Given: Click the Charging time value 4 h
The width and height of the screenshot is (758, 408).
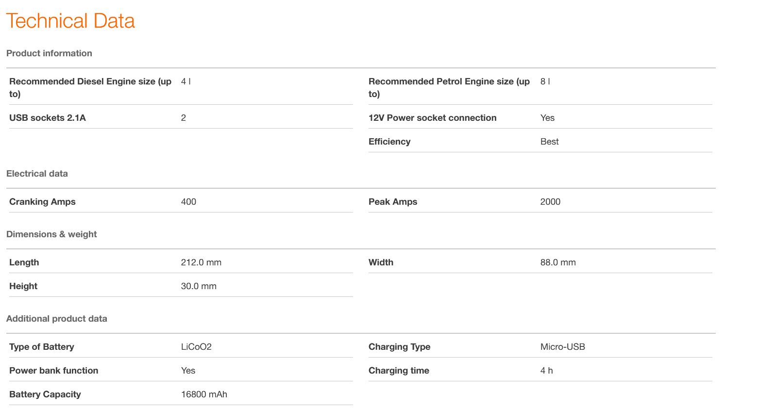Looking at the screenshot, I should tap(546, 371).
